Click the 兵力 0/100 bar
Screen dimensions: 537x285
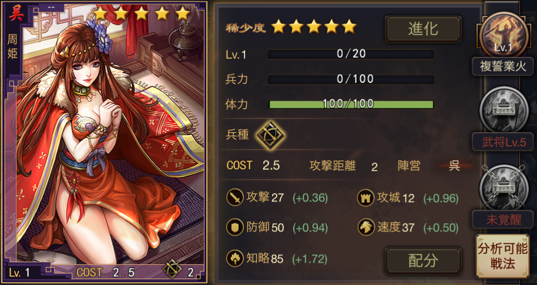point(351,79)
